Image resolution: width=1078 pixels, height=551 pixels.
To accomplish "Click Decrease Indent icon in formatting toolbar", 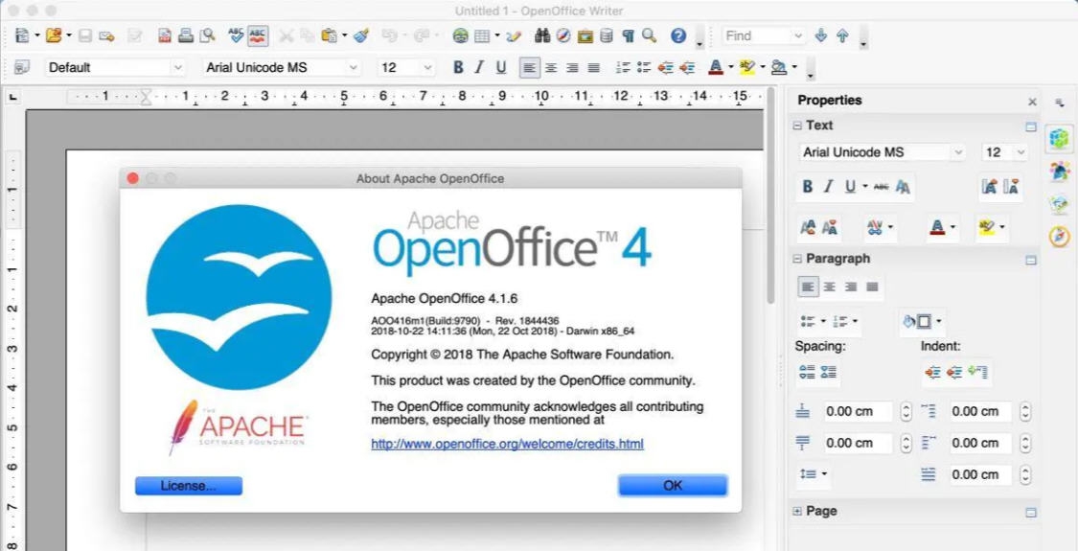I will click(665, 67).
